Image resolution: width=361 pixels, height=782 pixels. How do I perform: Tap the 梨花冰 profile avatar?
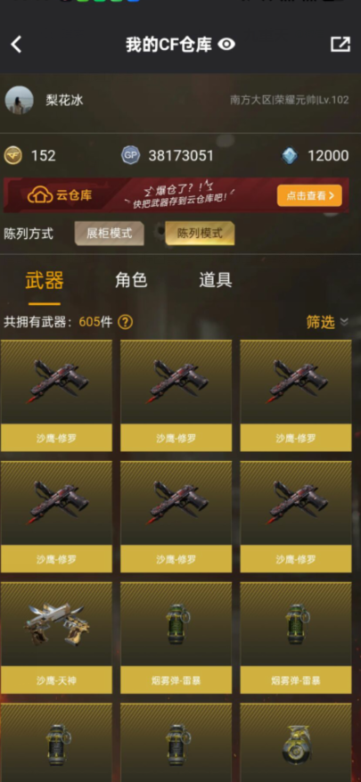[x=19, y=100]
